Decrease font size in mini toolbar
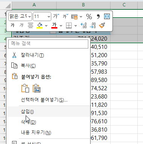The image size is (143, 144). [65, 16]
